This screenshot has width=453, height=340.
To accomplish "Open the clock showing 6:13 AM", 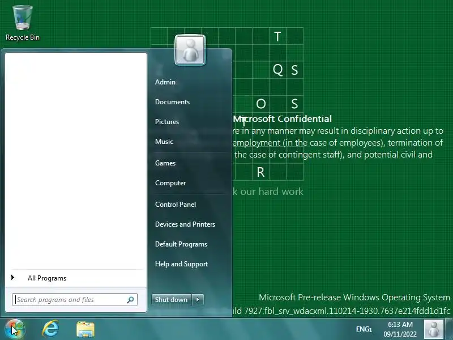I will (x=400, y=329).
